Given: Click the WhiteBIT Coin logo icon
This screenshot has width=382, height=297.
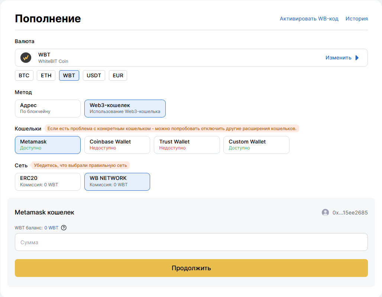Looking at the screenshot, I should (x=26, y=58).
